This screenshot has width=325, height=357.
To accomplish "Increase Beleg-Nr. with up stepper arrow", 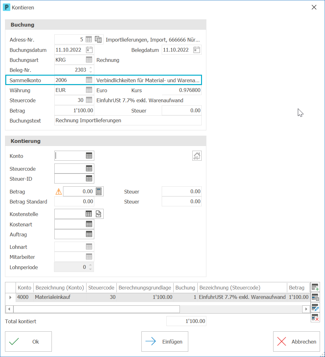I will [91, 68].
